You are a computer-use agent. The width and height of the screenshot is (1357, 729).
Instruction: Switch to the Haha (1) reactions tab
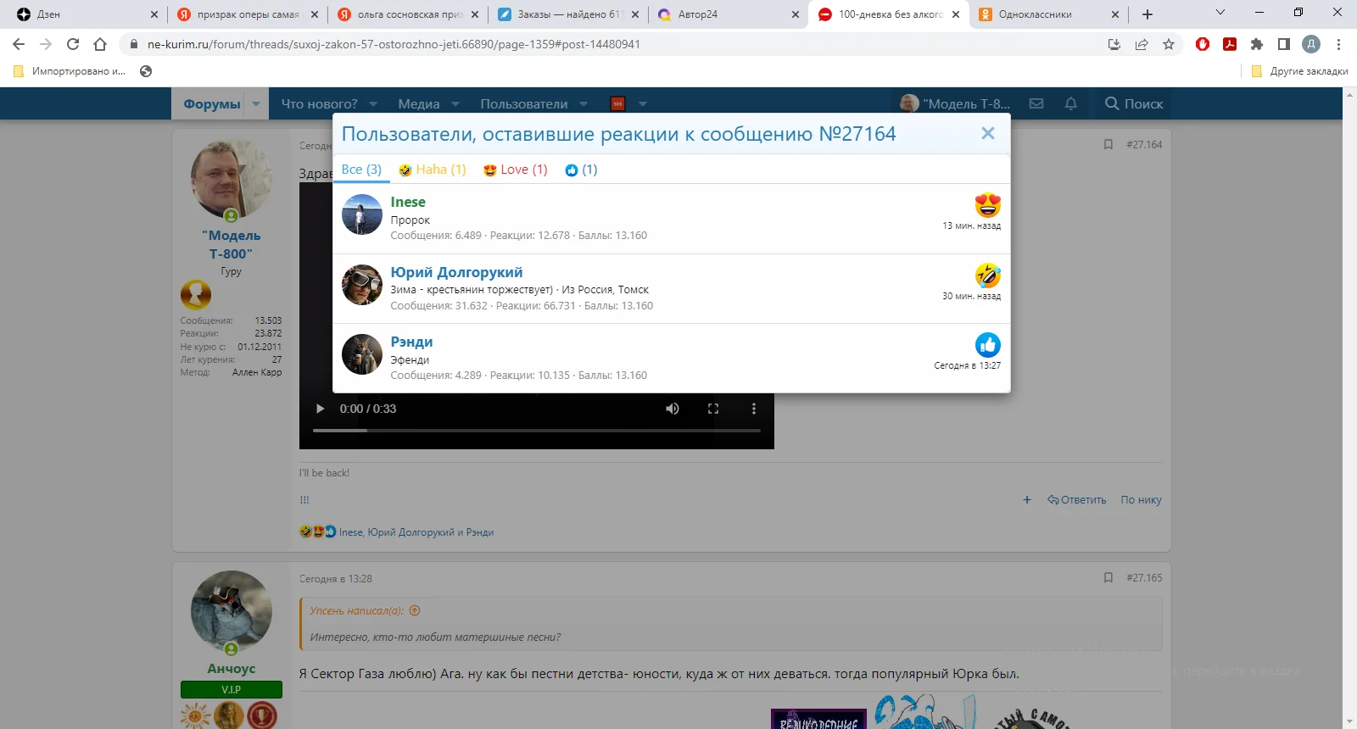[x=433, y=170]
